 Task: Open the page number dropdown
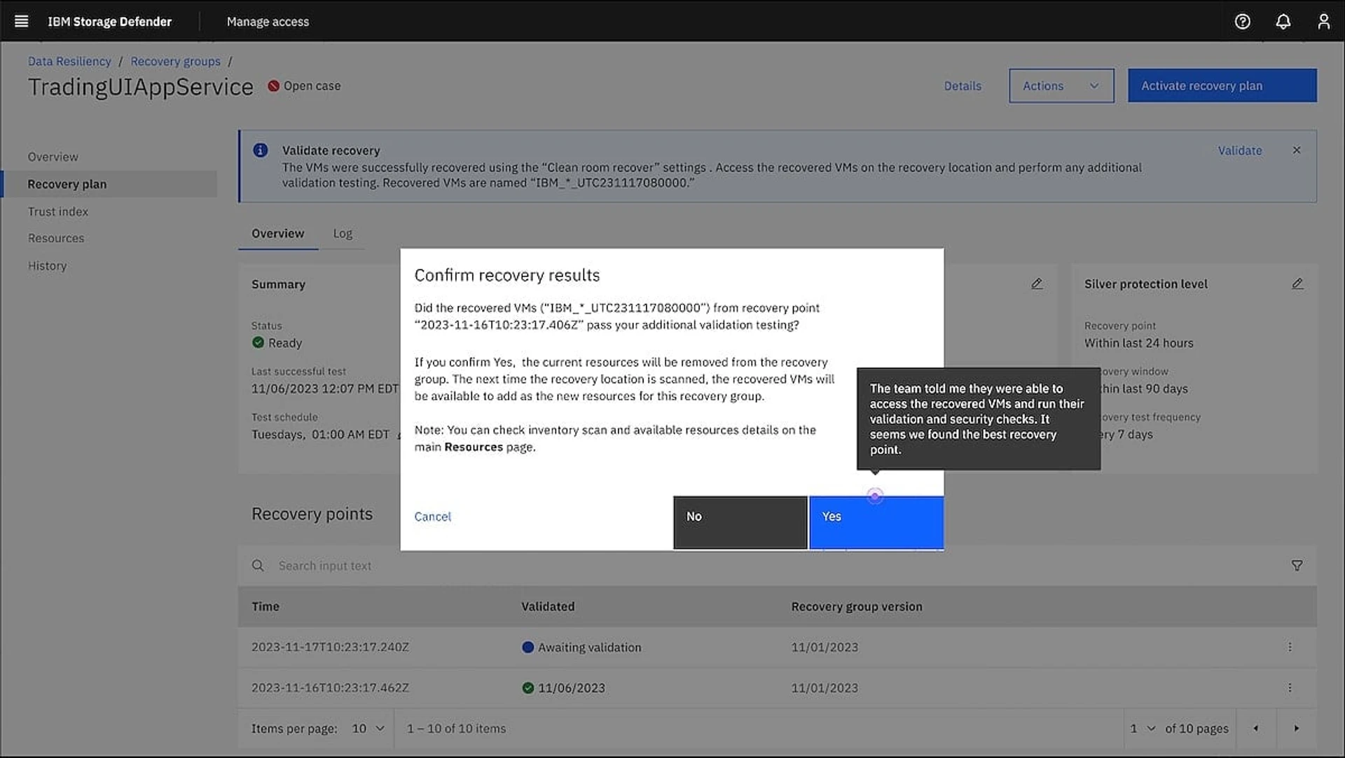[1142, 729]
